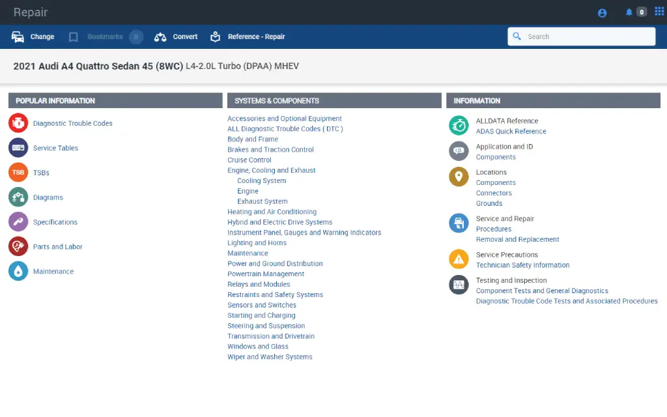Open Power and Ground Distribution link
Screen dimensions: 667x417
pyautogui.click(x=275, y=264)
